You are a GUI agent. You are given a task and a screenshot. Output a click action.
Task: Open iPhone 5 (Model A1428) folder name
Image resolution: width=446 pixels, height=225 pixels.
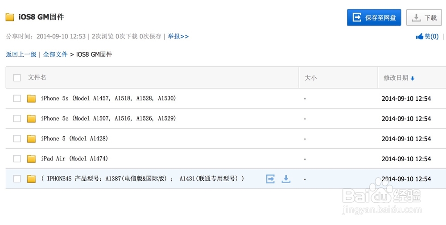74,138
